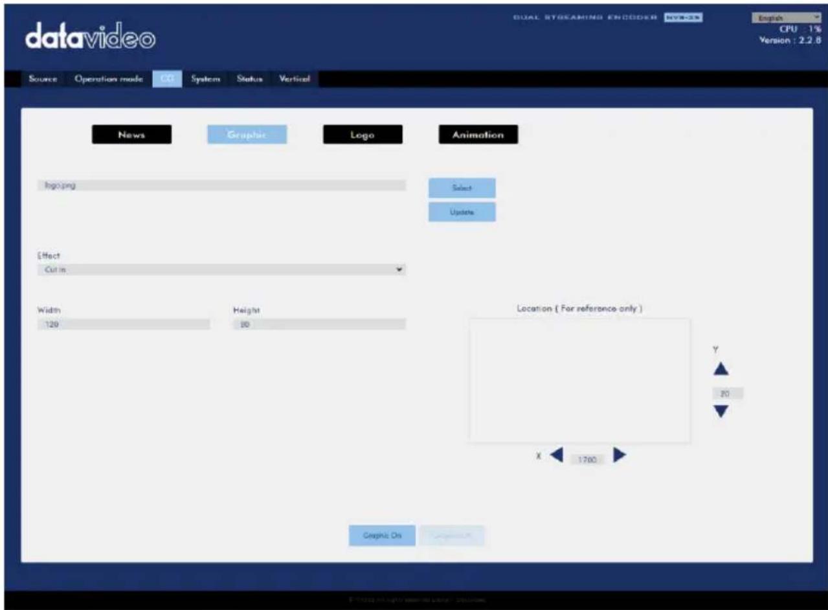Focus the logo.png file name field
This screenshot has height=610, width=828.
coord(221,185)
